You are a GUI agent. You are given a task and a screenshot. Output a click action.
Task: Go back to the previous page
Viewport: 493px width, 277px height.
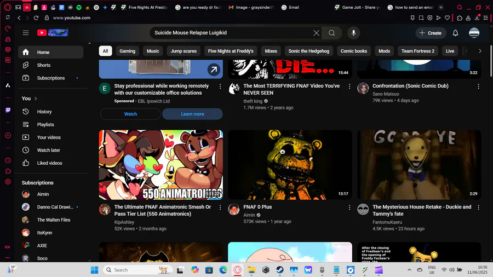click(x=19, y=18)
